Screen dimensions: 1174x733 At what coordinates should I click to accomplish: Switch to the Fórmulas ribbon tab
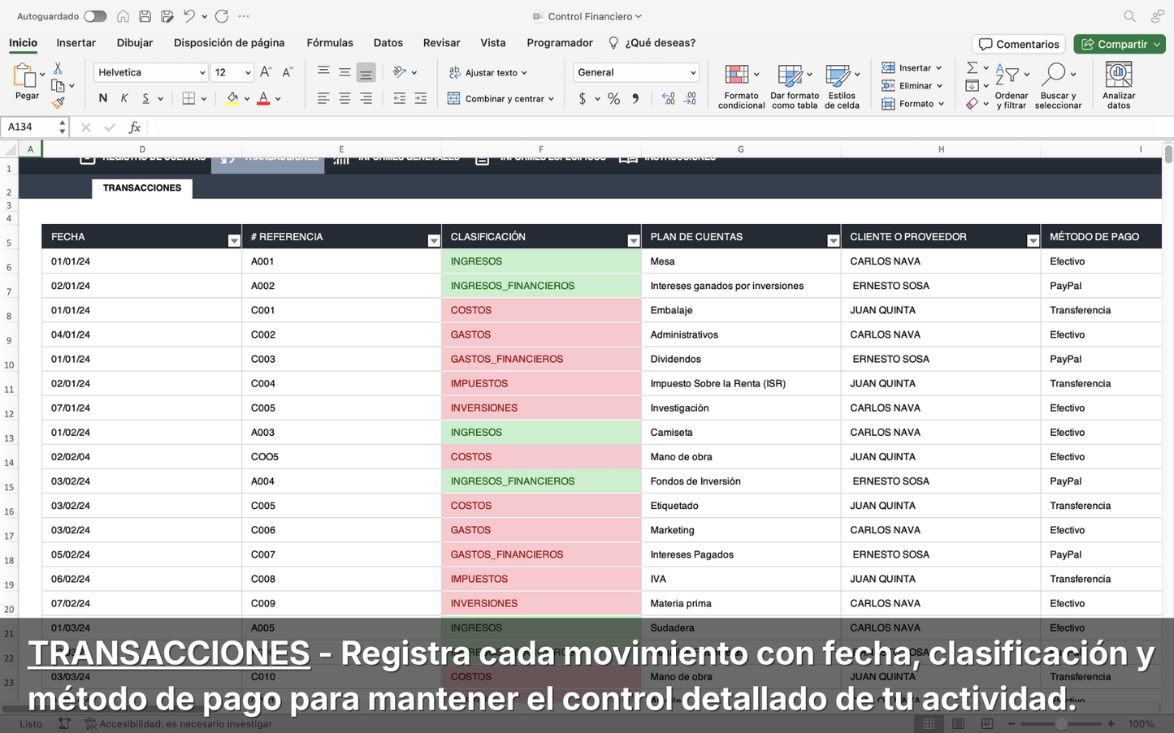(330, 42)
